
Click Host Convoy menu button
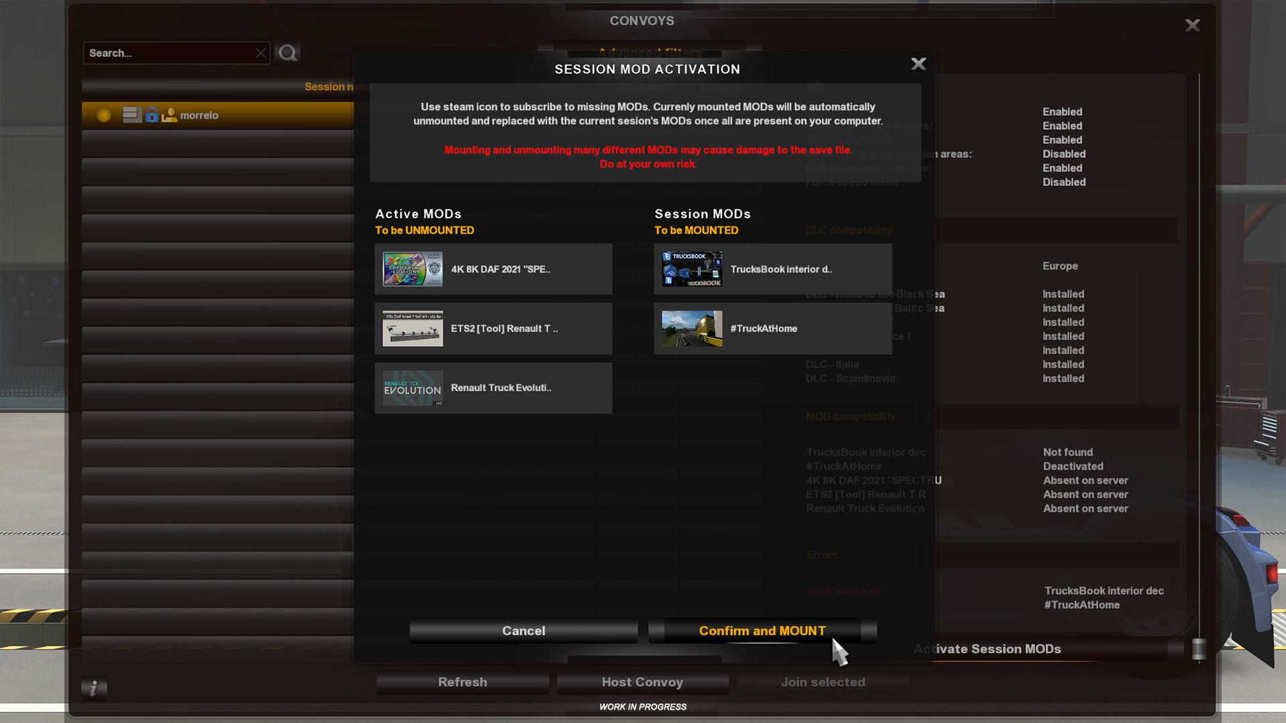coord(643,681)
